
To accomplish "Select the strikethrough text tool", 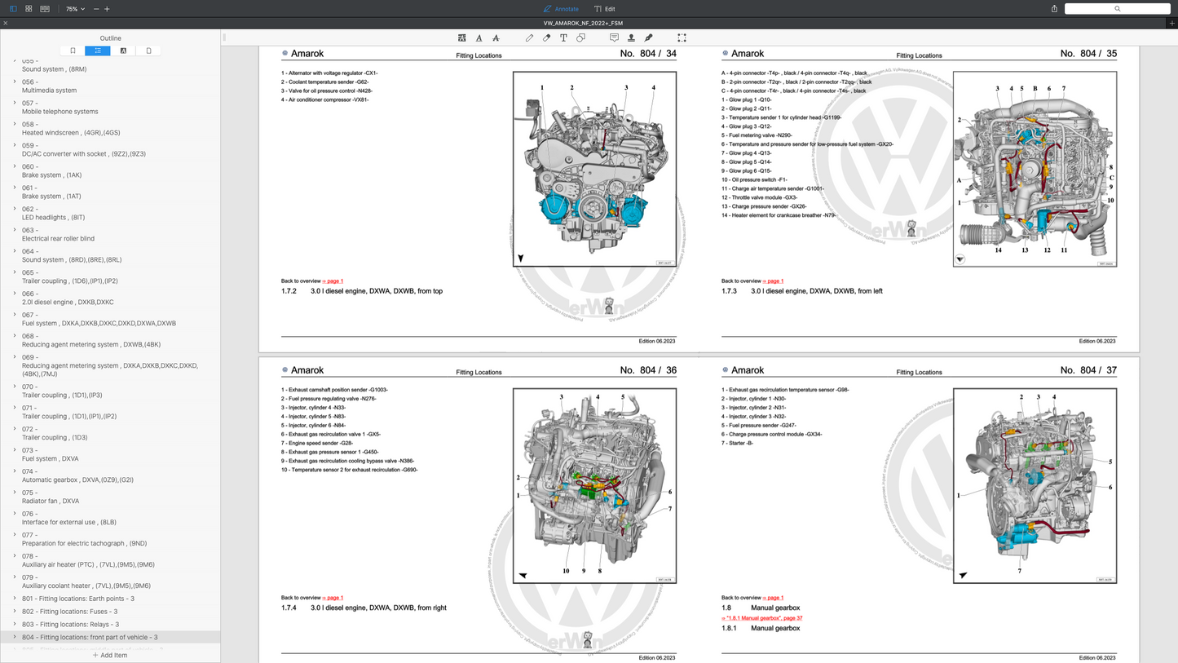I will [496, 38].
